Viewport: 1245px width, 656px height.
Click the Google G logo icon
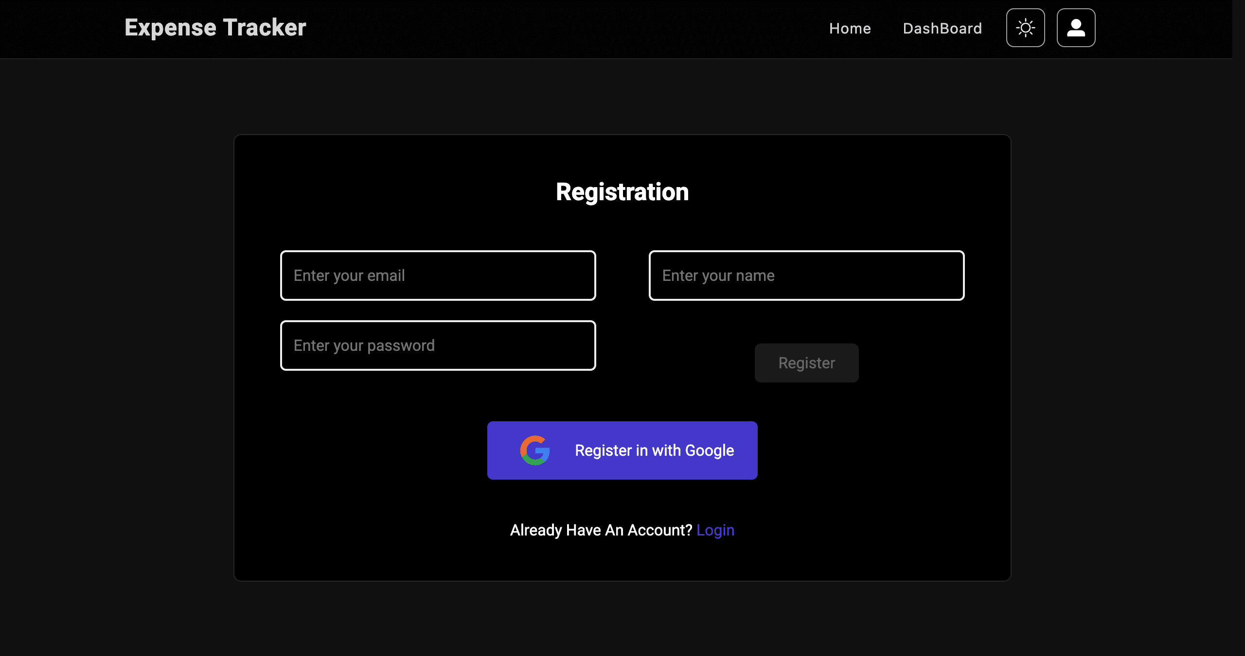(x=535, y=450)
